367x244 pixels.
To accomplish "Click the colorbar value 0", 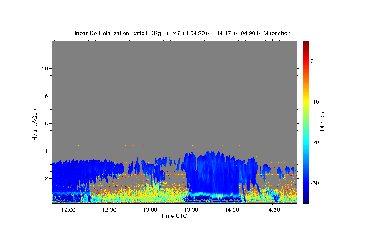I will pyautogui.click(x=312, y=61).
